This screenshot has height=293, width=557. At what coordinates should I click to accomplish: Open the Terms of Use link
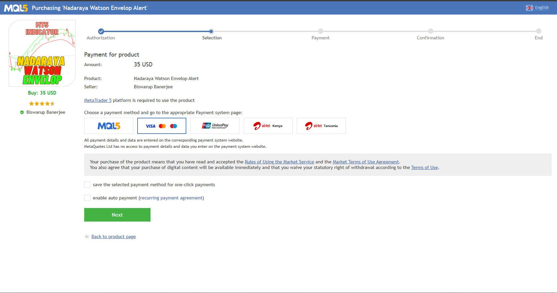(x=424, y=168)
